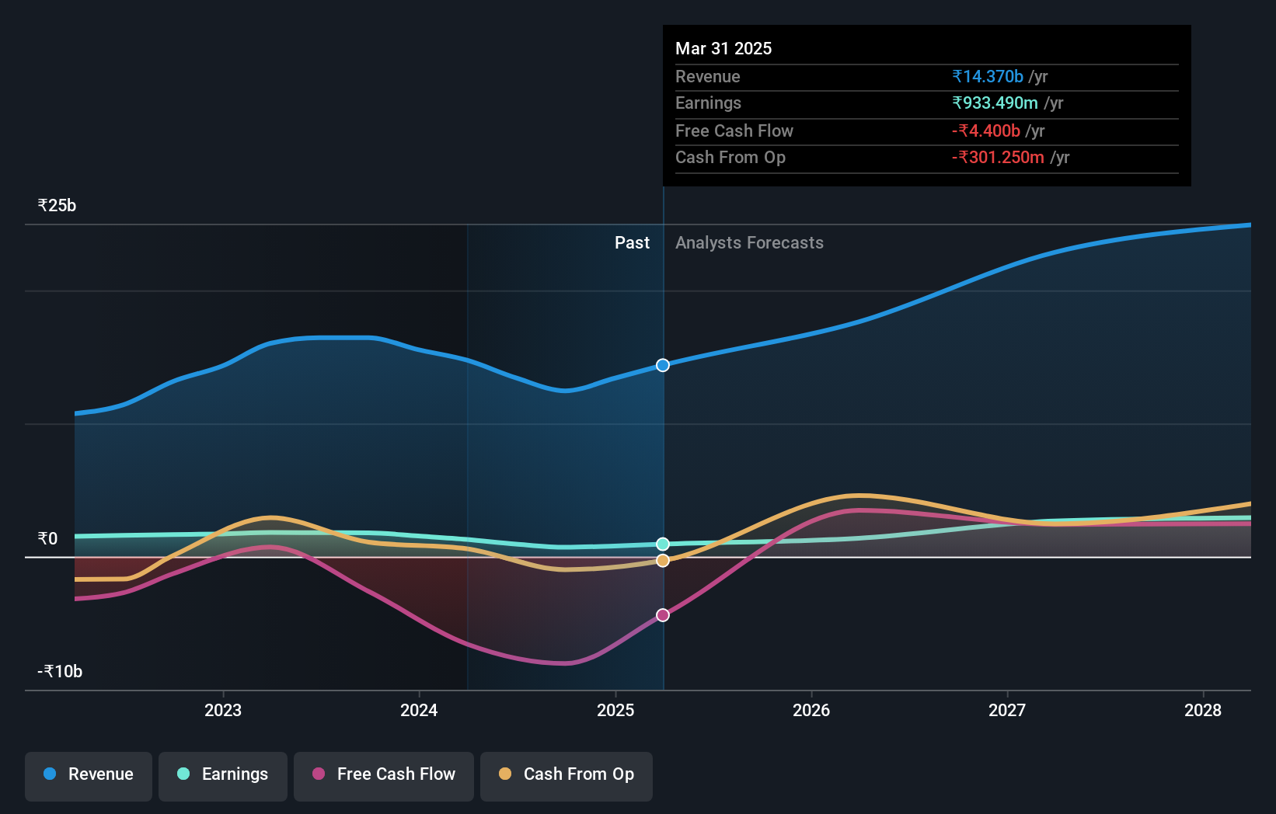
Task: Click the Cash From Op orange data point marker
Action: [x=663, y=561]
